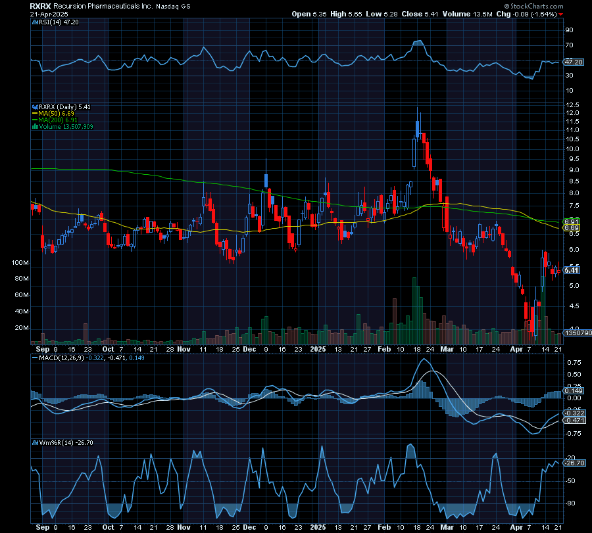
Task: Select the blue wave icon next to RSI
Action: [35, 22]
